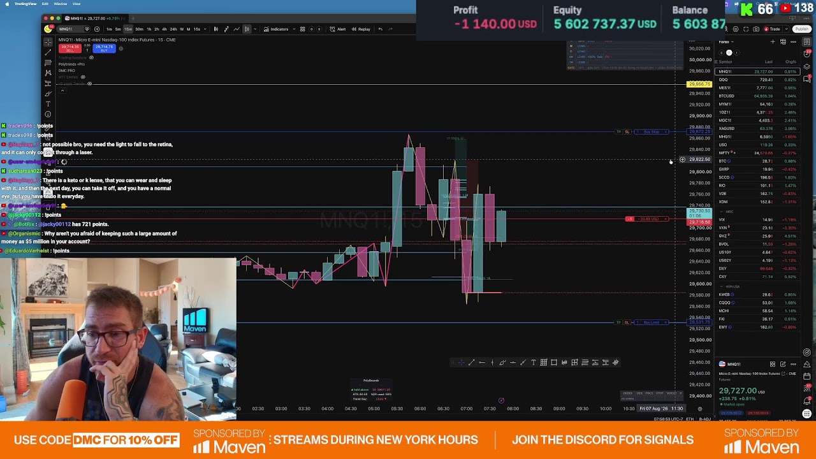Screen dimensions: 816x459
Task: Toggle visibility of HTF SWING indicator
Action: pyautogui.click(x=83, y=77)
